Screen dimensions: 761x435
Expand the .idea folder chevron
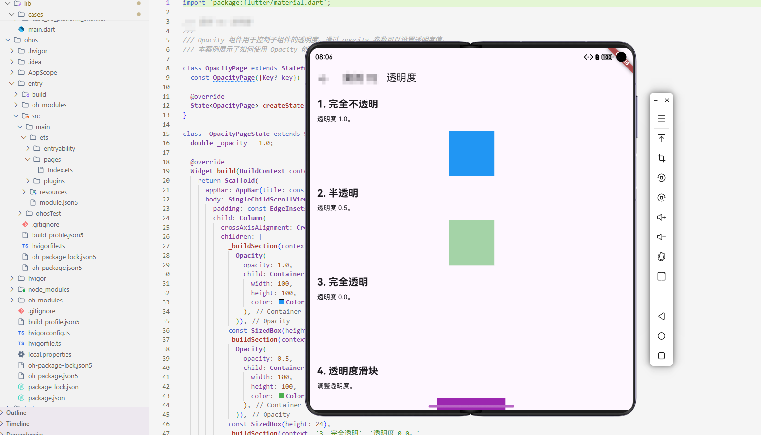[12, 62]
